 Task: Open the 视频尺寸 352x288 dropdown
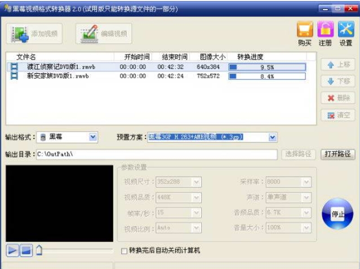(x=196, y=182)
